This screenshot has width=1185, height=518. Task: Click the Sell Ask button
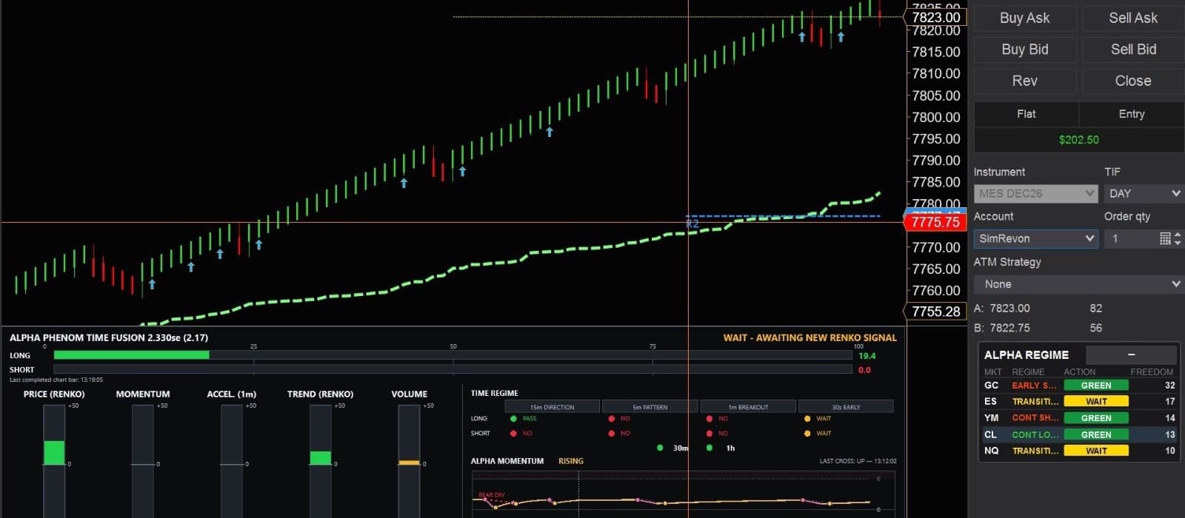pos(1133,18)
